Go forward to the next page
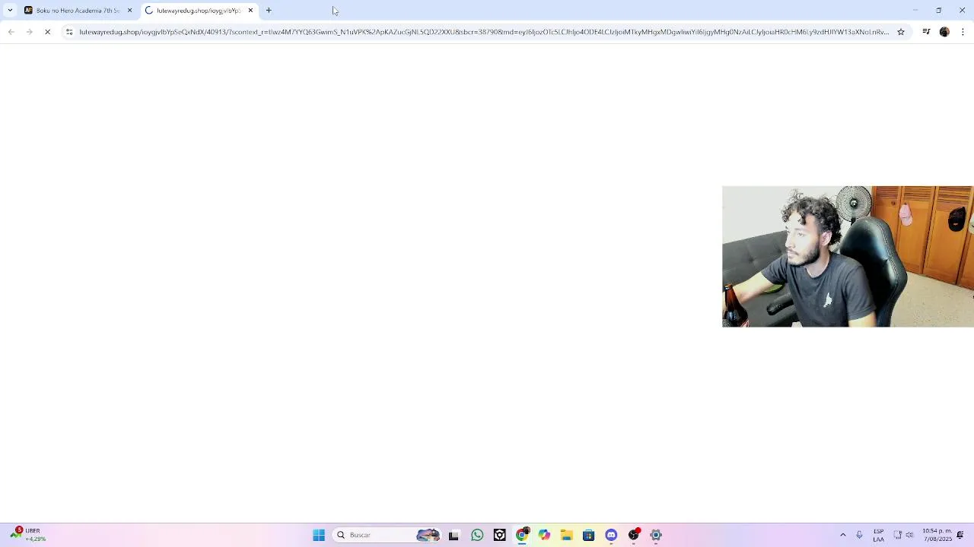 [x=29, y=32]
